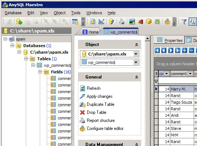Click the scrollbar up arrow in the object panel
The width and height of the screenshot is (197, 146).
(147, 38)
